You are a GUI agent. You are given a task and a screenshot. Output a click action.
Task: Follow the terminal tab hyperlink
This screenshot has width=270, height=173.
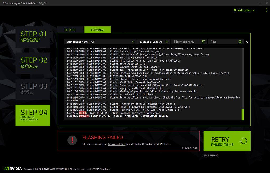click(116, 144)
